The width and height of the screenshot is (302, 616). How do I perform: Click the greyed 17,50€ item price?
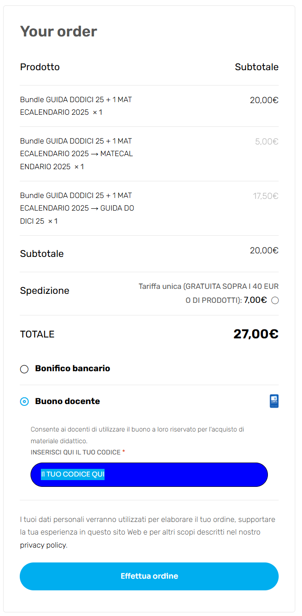(x=266, y=196)
